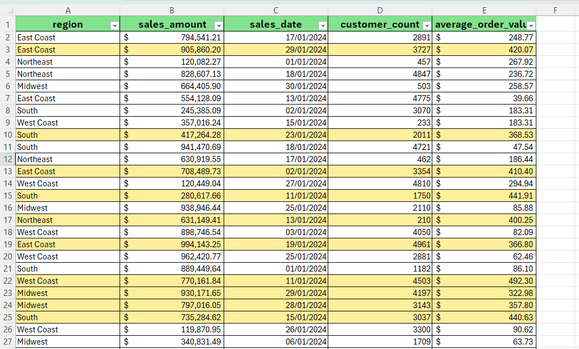Screen dimensions: 579x349
Task: Select the date cell 30/01/2024
Action: tap(276, 86)
